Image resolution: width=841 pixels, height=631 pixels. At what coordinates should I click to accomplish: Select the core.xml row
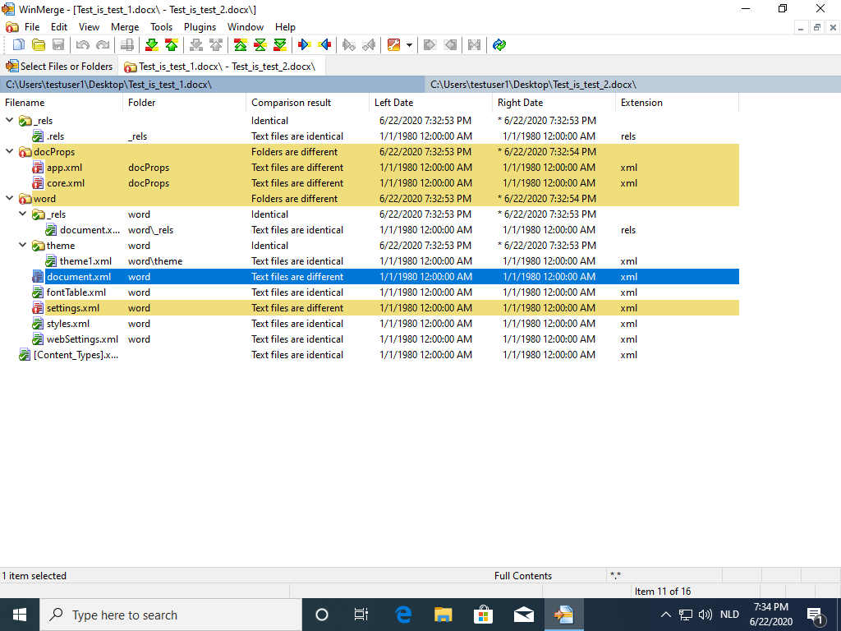coord(370,183)
